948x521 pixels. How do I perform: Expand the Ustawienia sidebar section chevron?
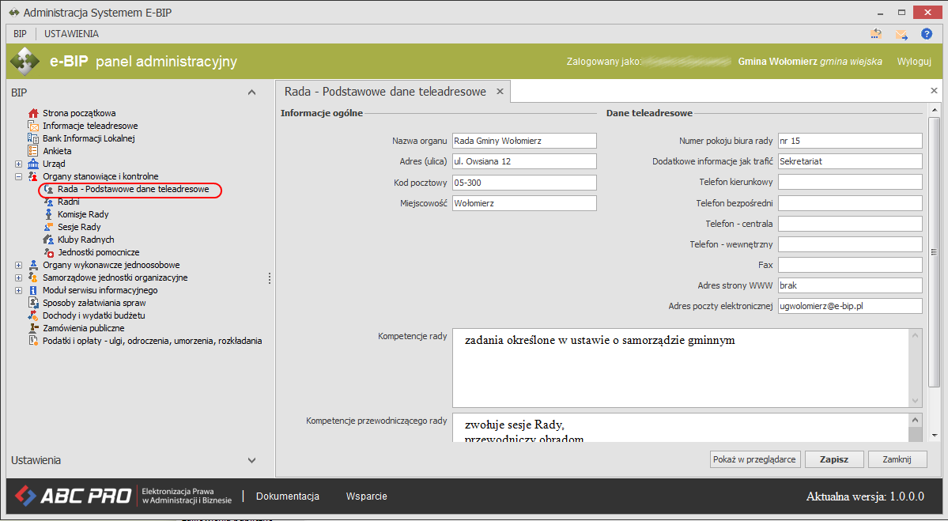251,461
